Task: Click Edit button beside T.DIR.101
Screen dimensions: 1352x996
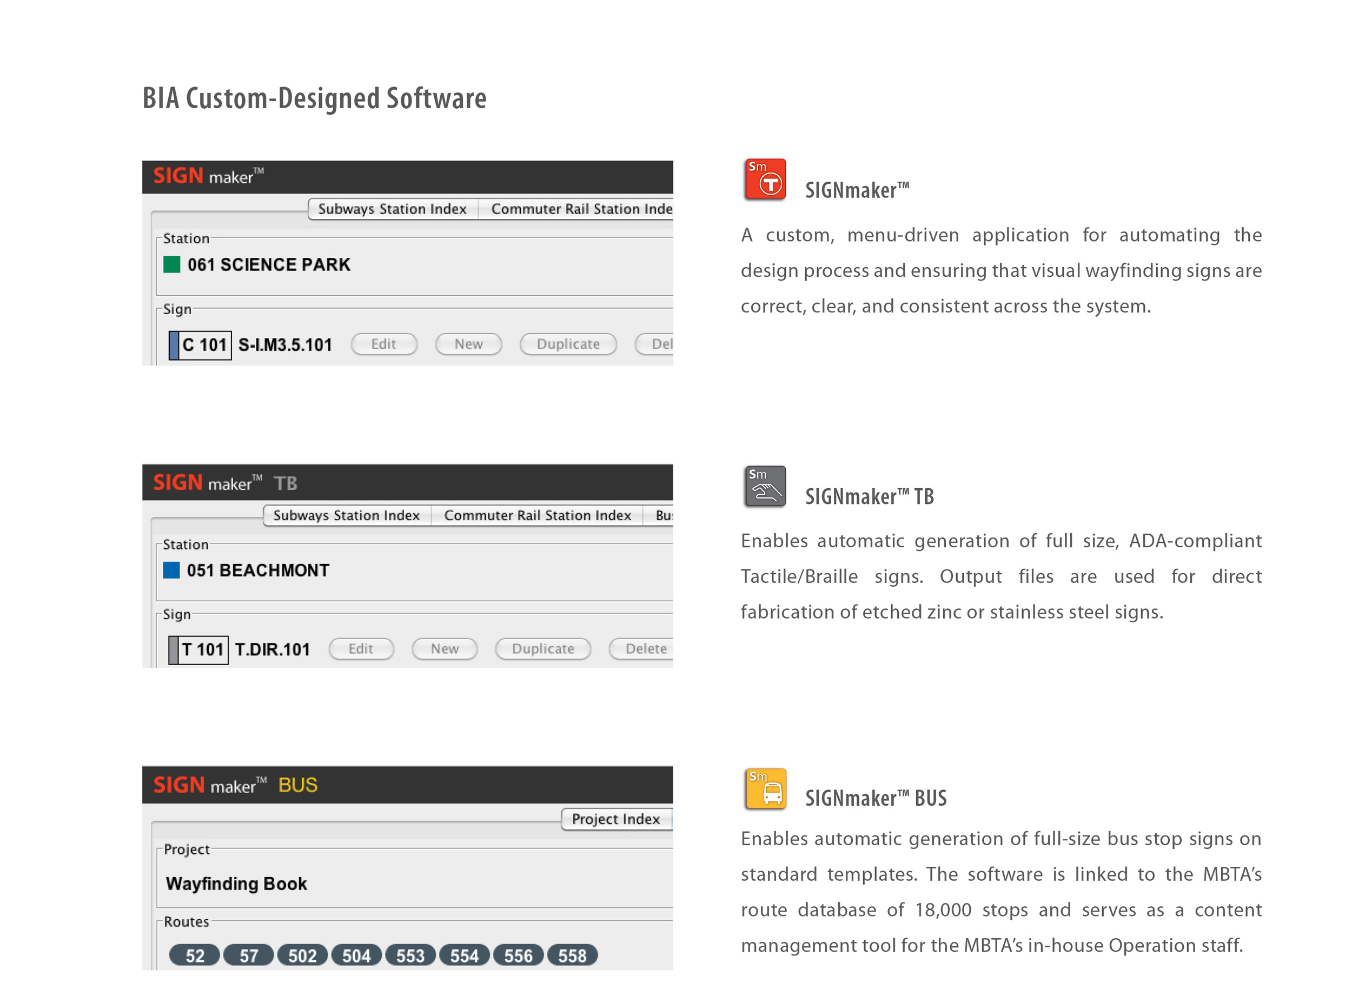Action: pyautogui.click(x=361, y=648)
